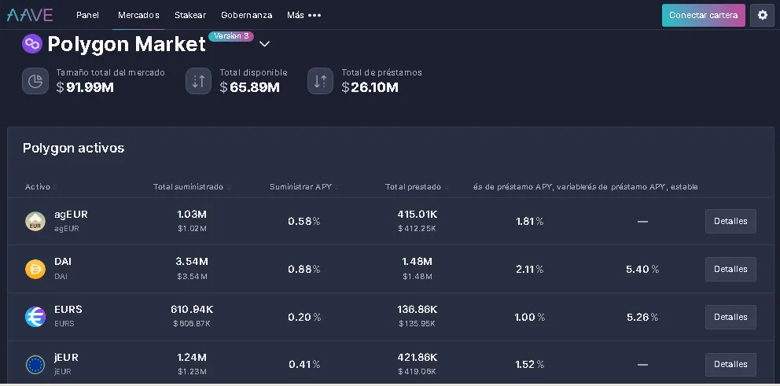Click the EURS asset name
This screenshot has height=386, width=780.
(x=68, y=310)
